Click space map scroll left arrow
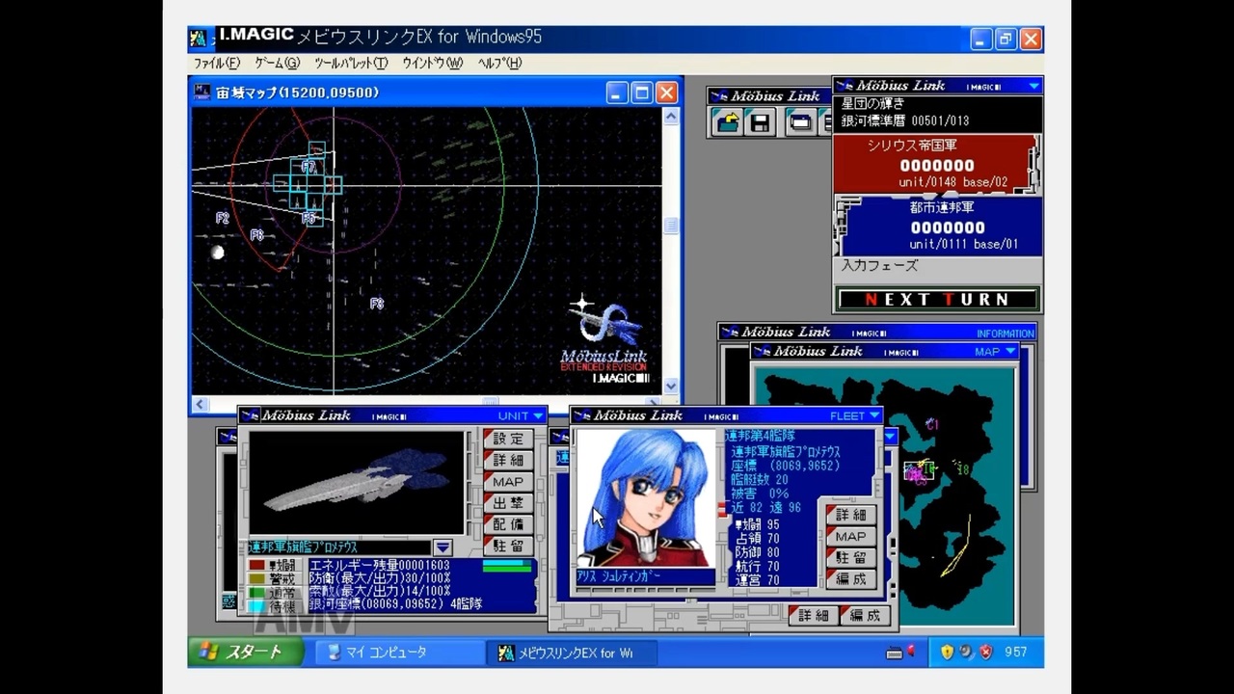 pos(200,404)
